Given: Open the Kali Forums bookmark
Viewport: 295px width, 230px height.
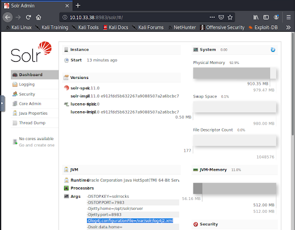Looking at the screenshot, I should [x=148, y=28].
